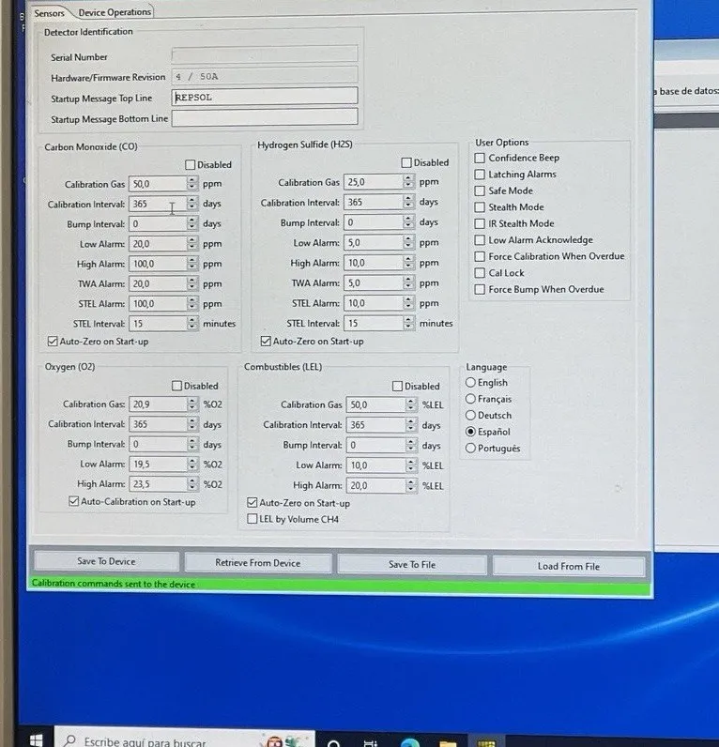The image size is (719, 747).
Task: Click the green calibration status message
Action: 114,584
